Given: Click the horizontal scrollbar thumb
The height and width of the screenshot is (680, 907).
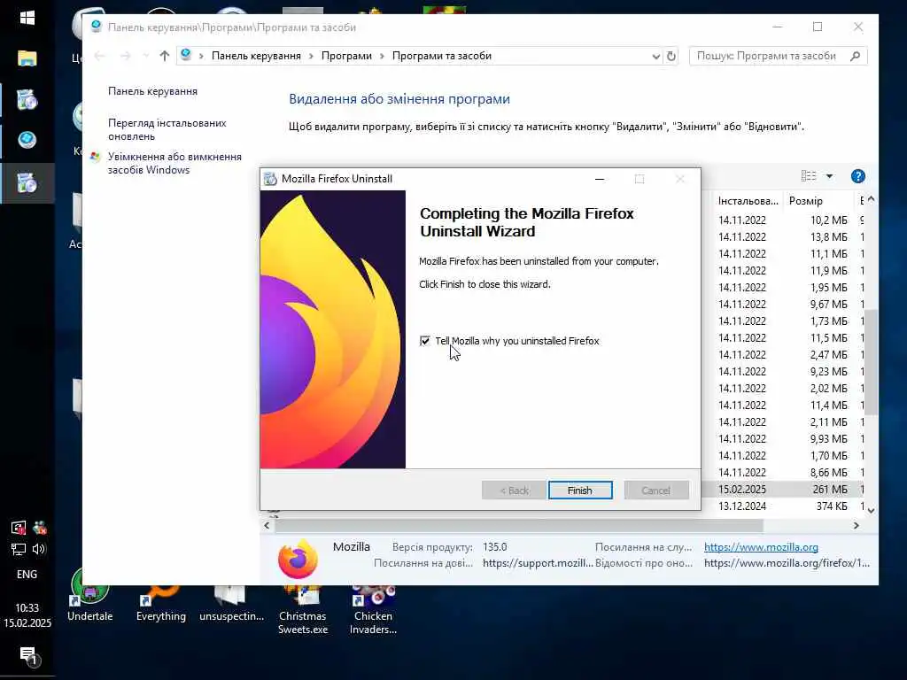Looking at the screenshot, I should click(x=519, y=526).
